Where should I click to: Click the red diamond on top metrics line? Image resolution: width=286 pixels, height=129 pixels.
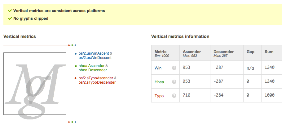point(69,45)
